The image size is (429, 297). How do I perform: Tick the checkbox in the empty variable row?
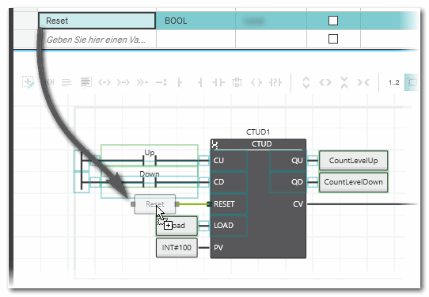click(x=333, y=39)
